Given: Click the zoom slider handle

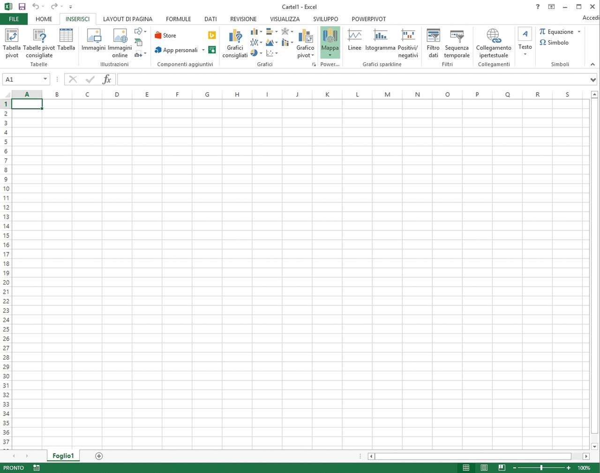Looking at the screenshot, I should [x=541, y=467].
